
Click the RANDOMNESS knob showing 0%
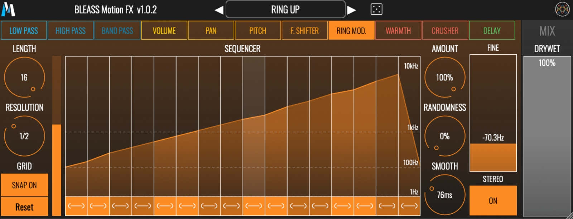pos(445,136)
